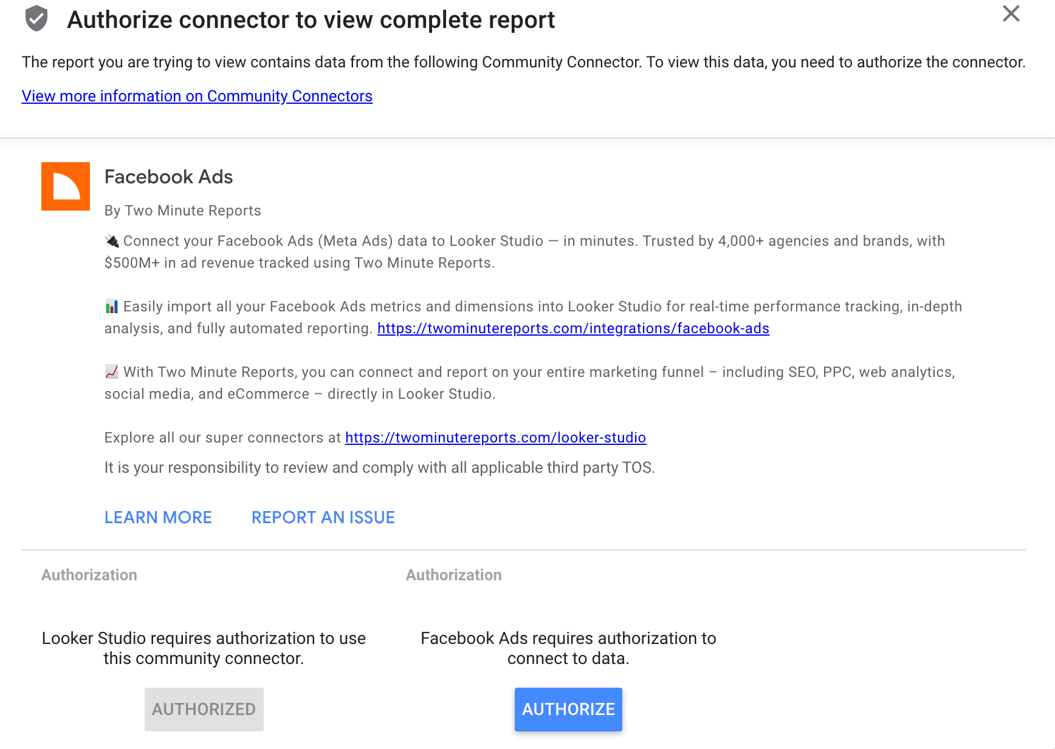Click the plug emoji before 'Connect your Facebook Ads'
This screenshot has width=1055, height=749.
[x=112, y=241]
